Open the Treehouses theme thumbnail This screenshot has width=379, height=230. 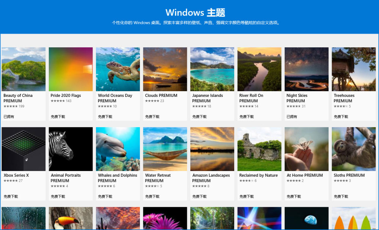point(354,69)
